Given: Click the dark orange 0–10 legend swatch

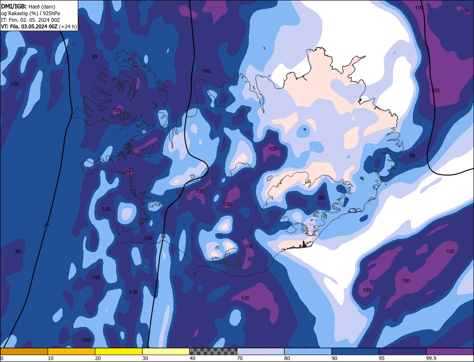Looking at the screenshot, I should 24,352.
